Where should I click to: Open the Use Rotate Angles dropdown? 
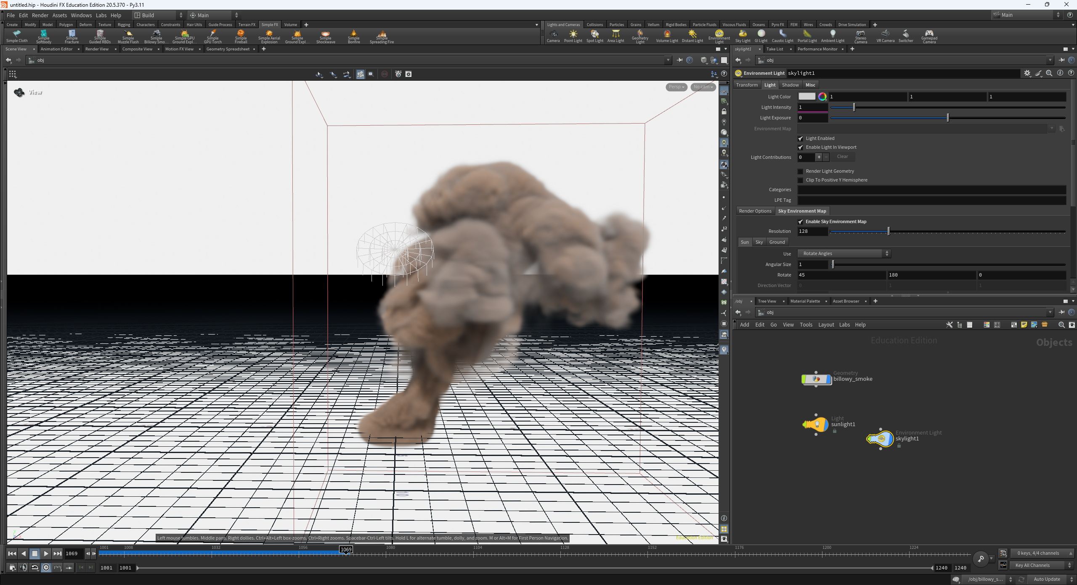point(844,253)
